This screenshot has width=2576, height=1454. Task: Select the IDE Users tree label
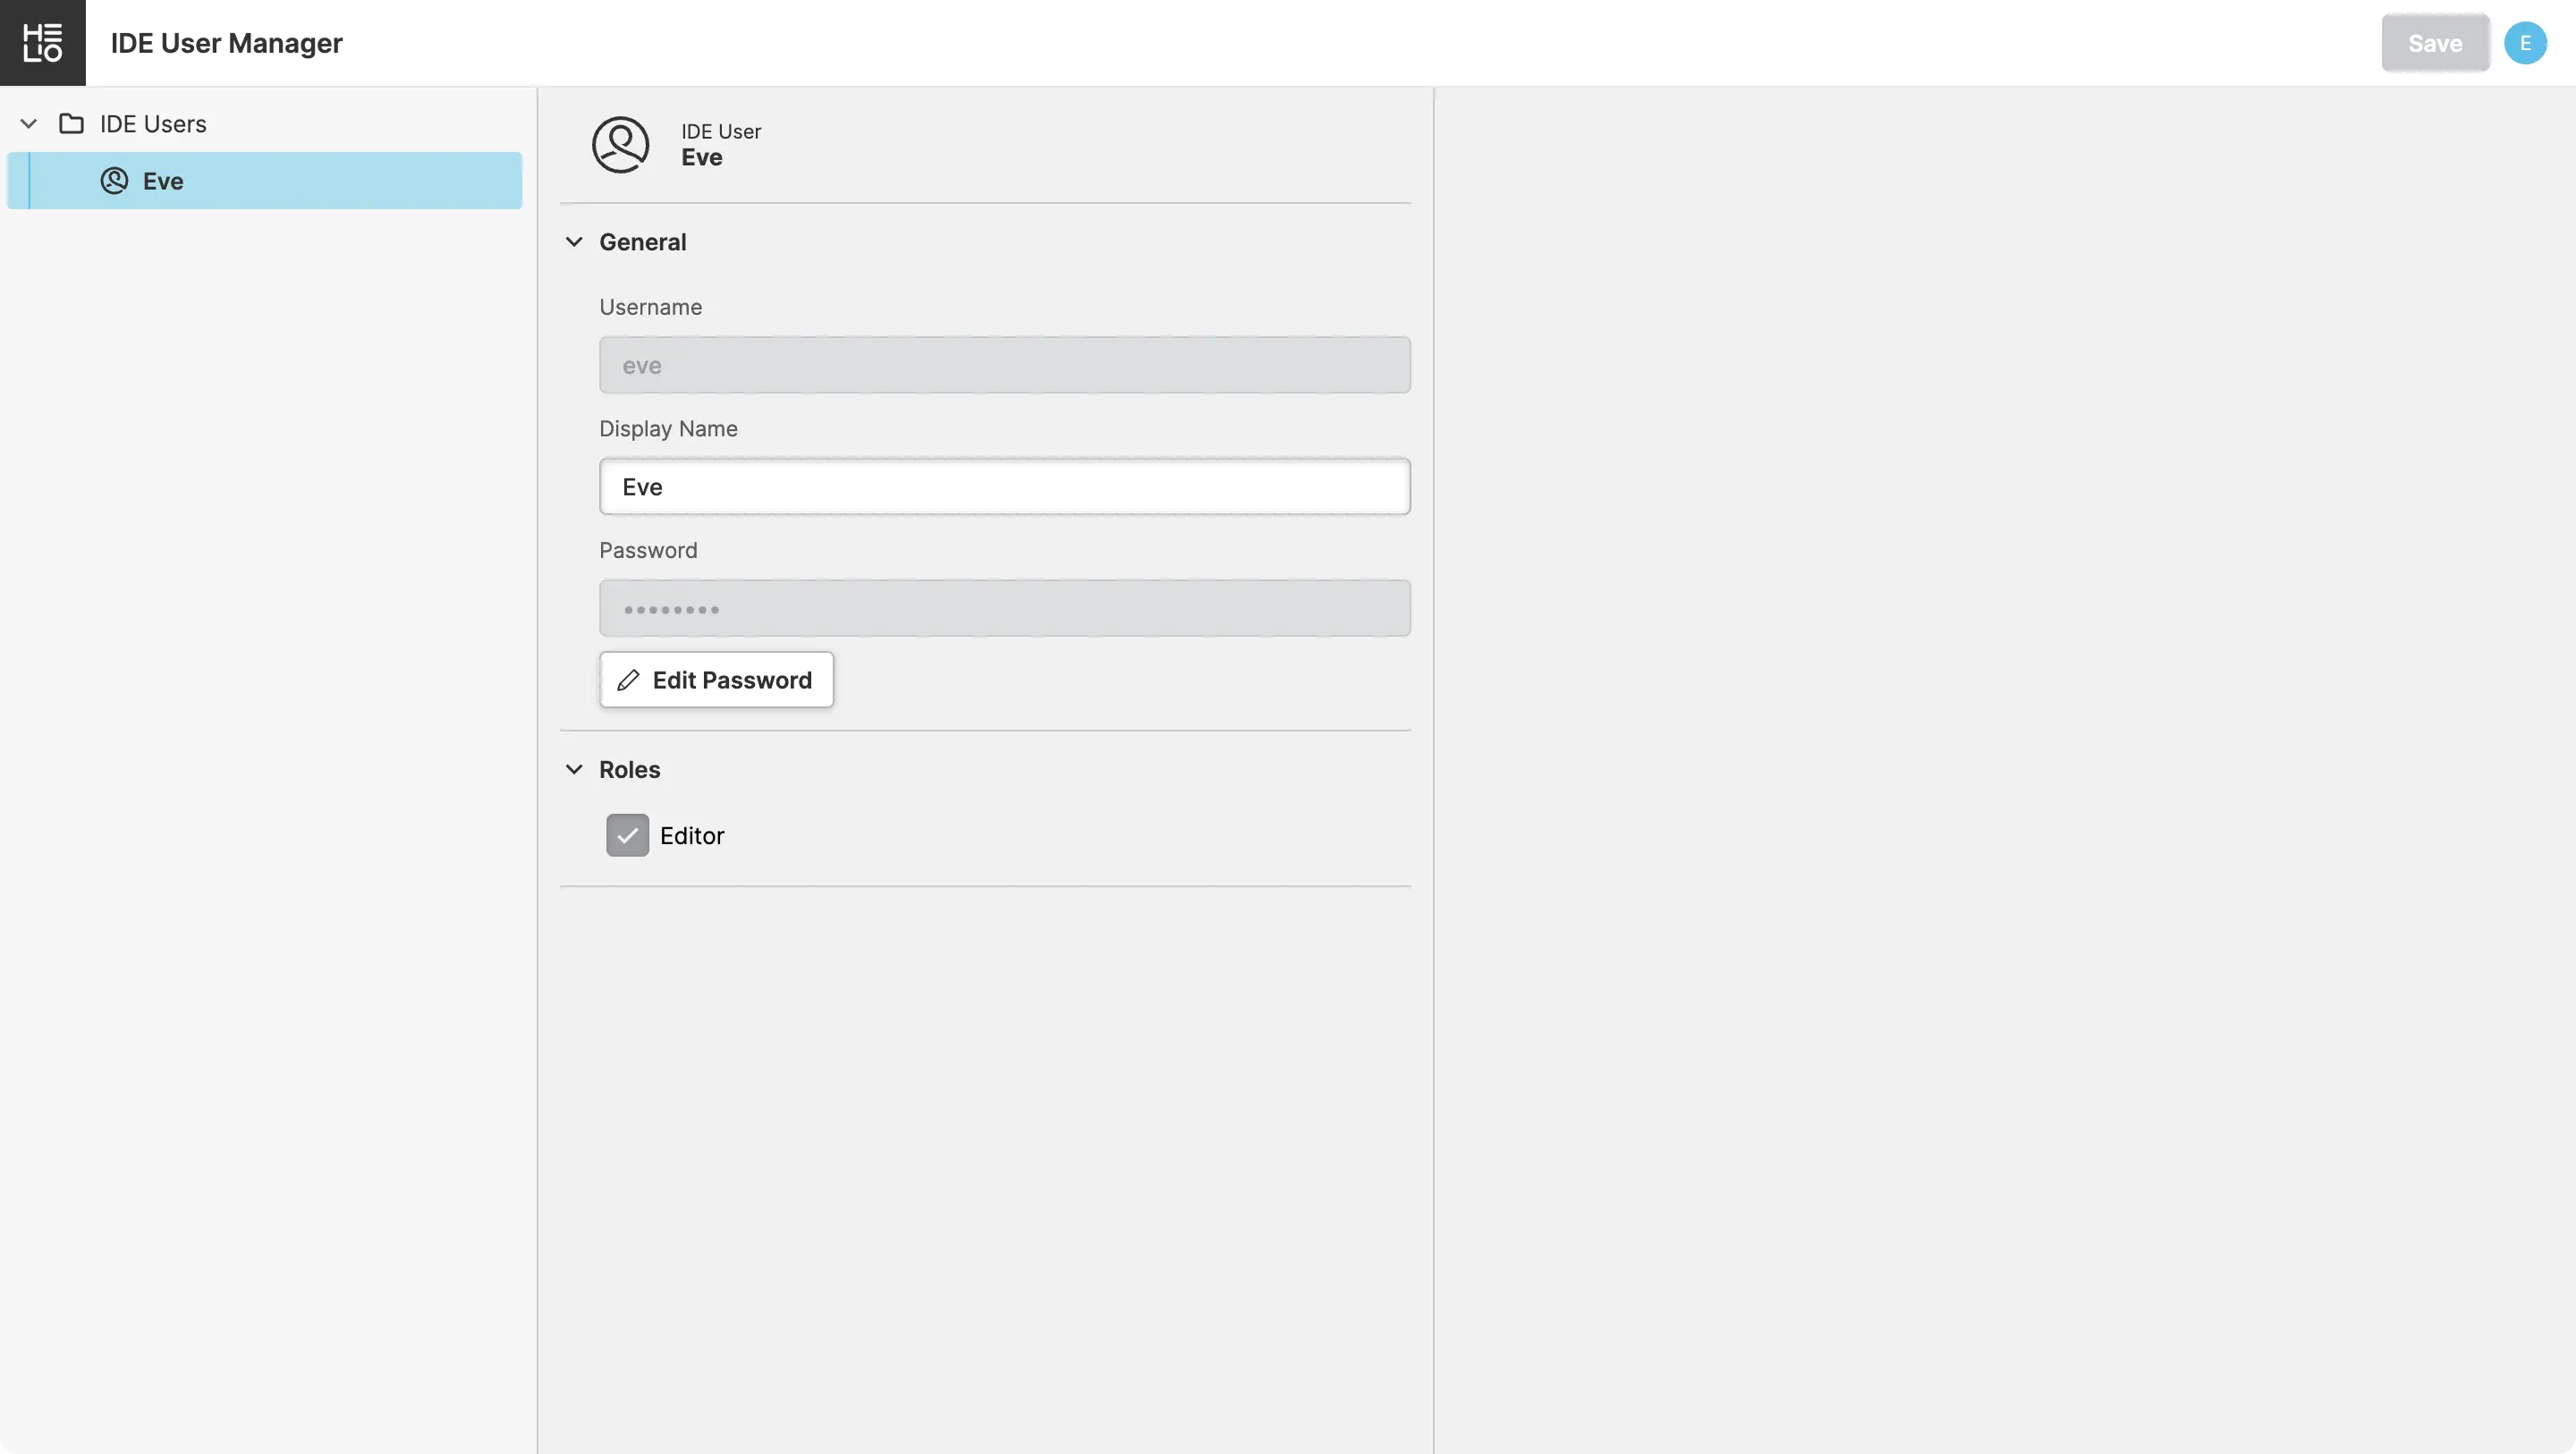153,124
